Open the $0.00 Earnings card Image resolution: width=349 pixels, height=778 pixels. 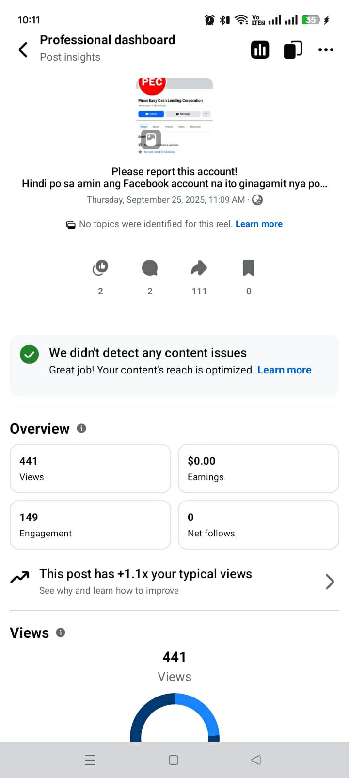pos(258,469)
